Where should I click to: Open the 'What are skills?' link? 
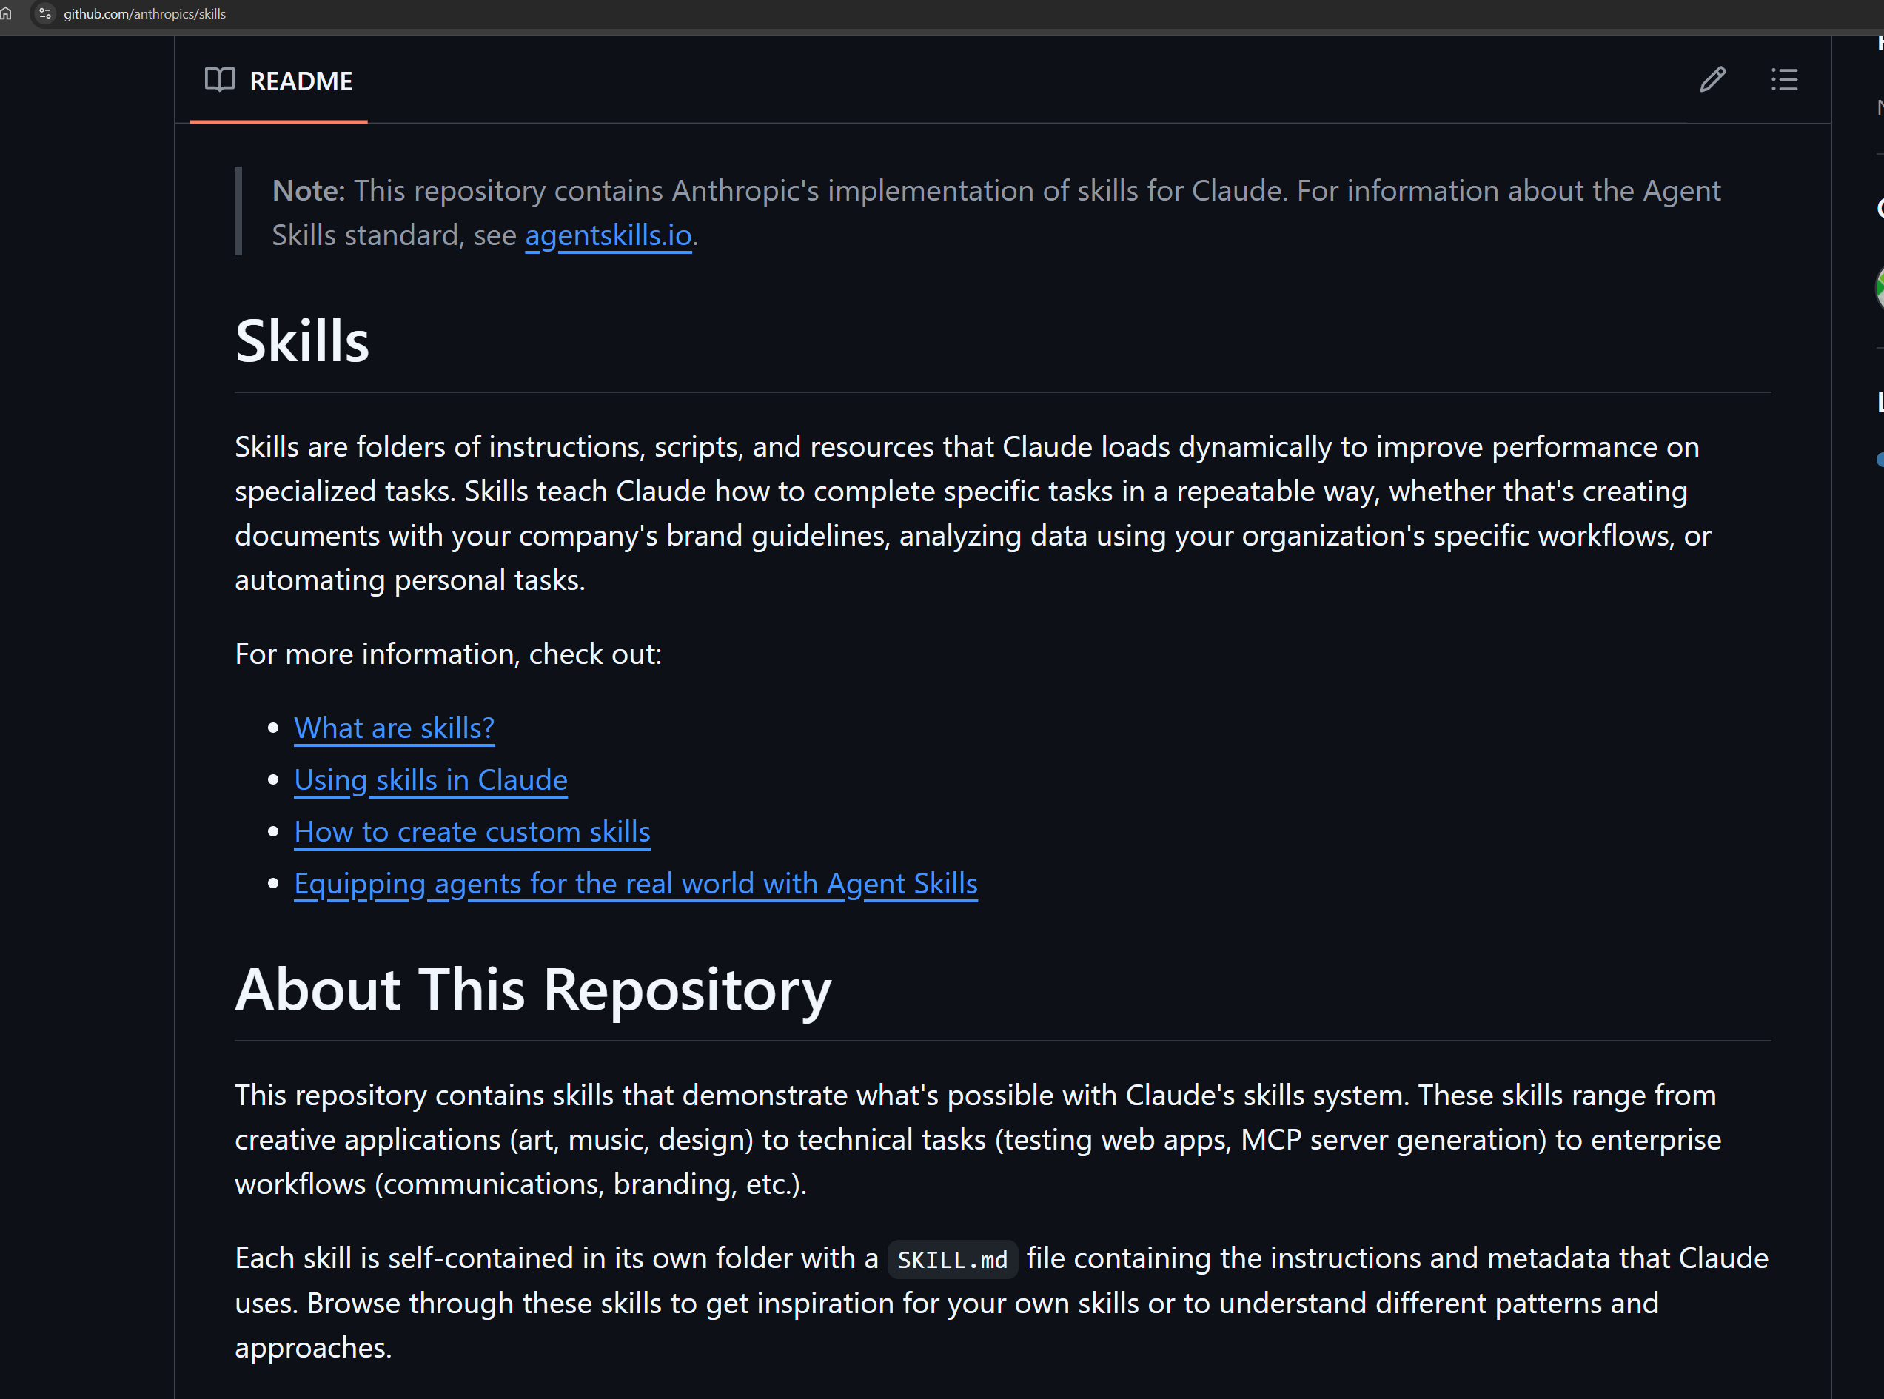[x=394, y=728]
